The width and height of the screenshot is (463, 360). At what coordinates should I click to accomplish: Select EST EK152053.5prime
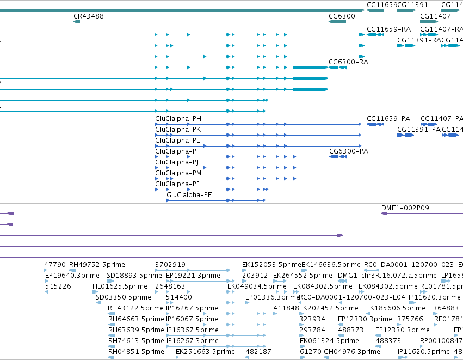244,270
